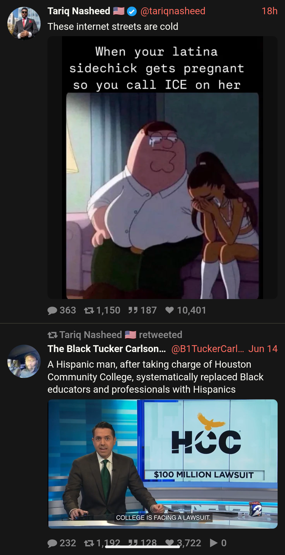
Task: Tap the bottom home indicator bar
Action: pos(142,547)
